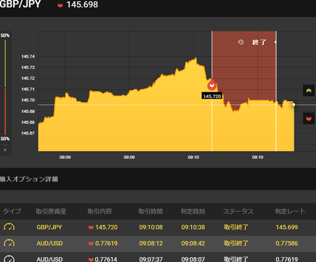Click the green HIGH arrow button
This screenshot has height=262, width=316.
309,90
